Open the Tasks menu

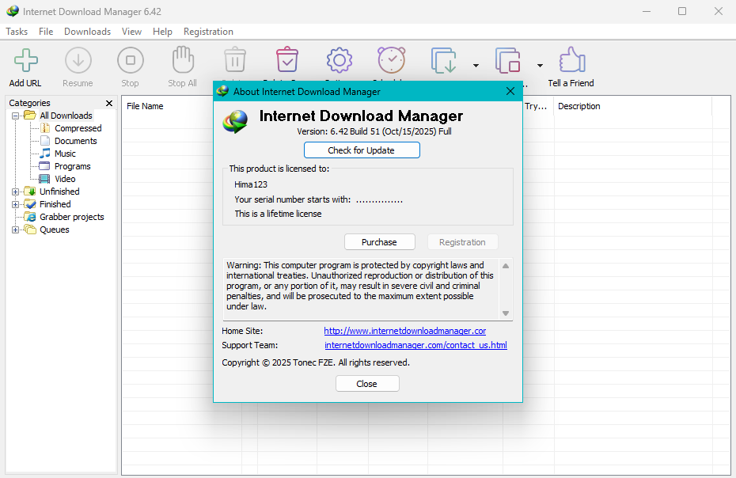17,32
